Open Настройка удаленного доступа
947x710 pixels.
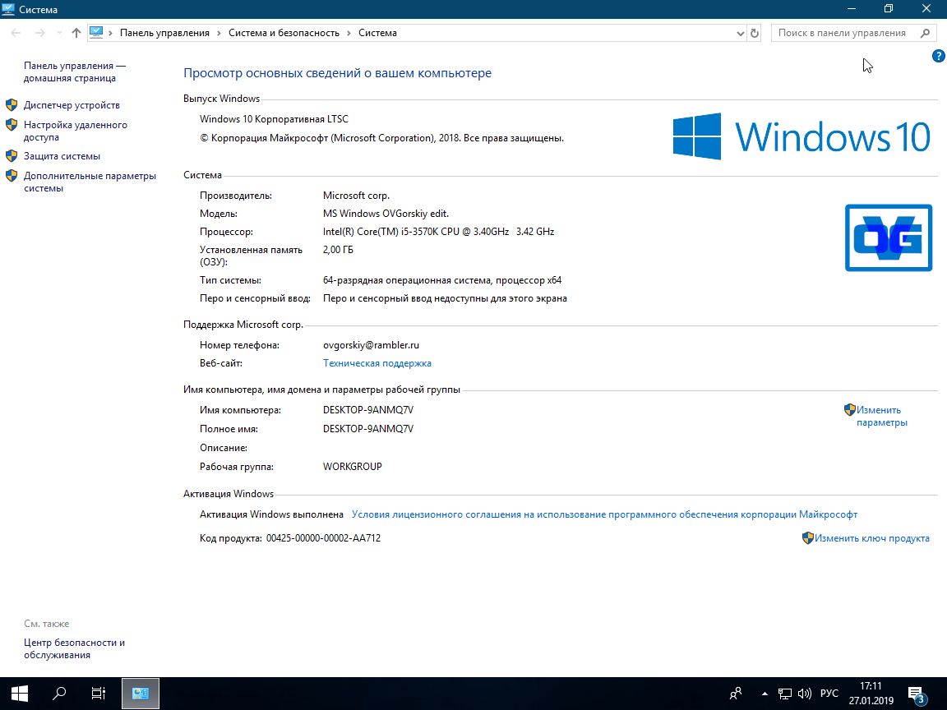click(x=76, y=131)
